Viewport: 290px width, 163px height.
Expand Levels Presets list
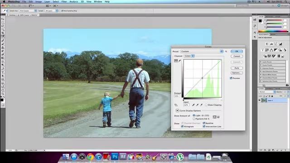click(261, 62)
